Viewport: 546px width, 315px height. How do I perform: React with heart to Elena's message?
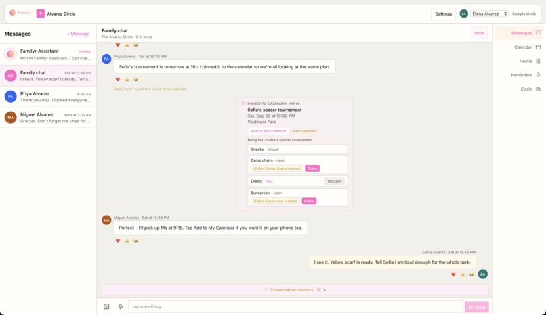point(453,274)
